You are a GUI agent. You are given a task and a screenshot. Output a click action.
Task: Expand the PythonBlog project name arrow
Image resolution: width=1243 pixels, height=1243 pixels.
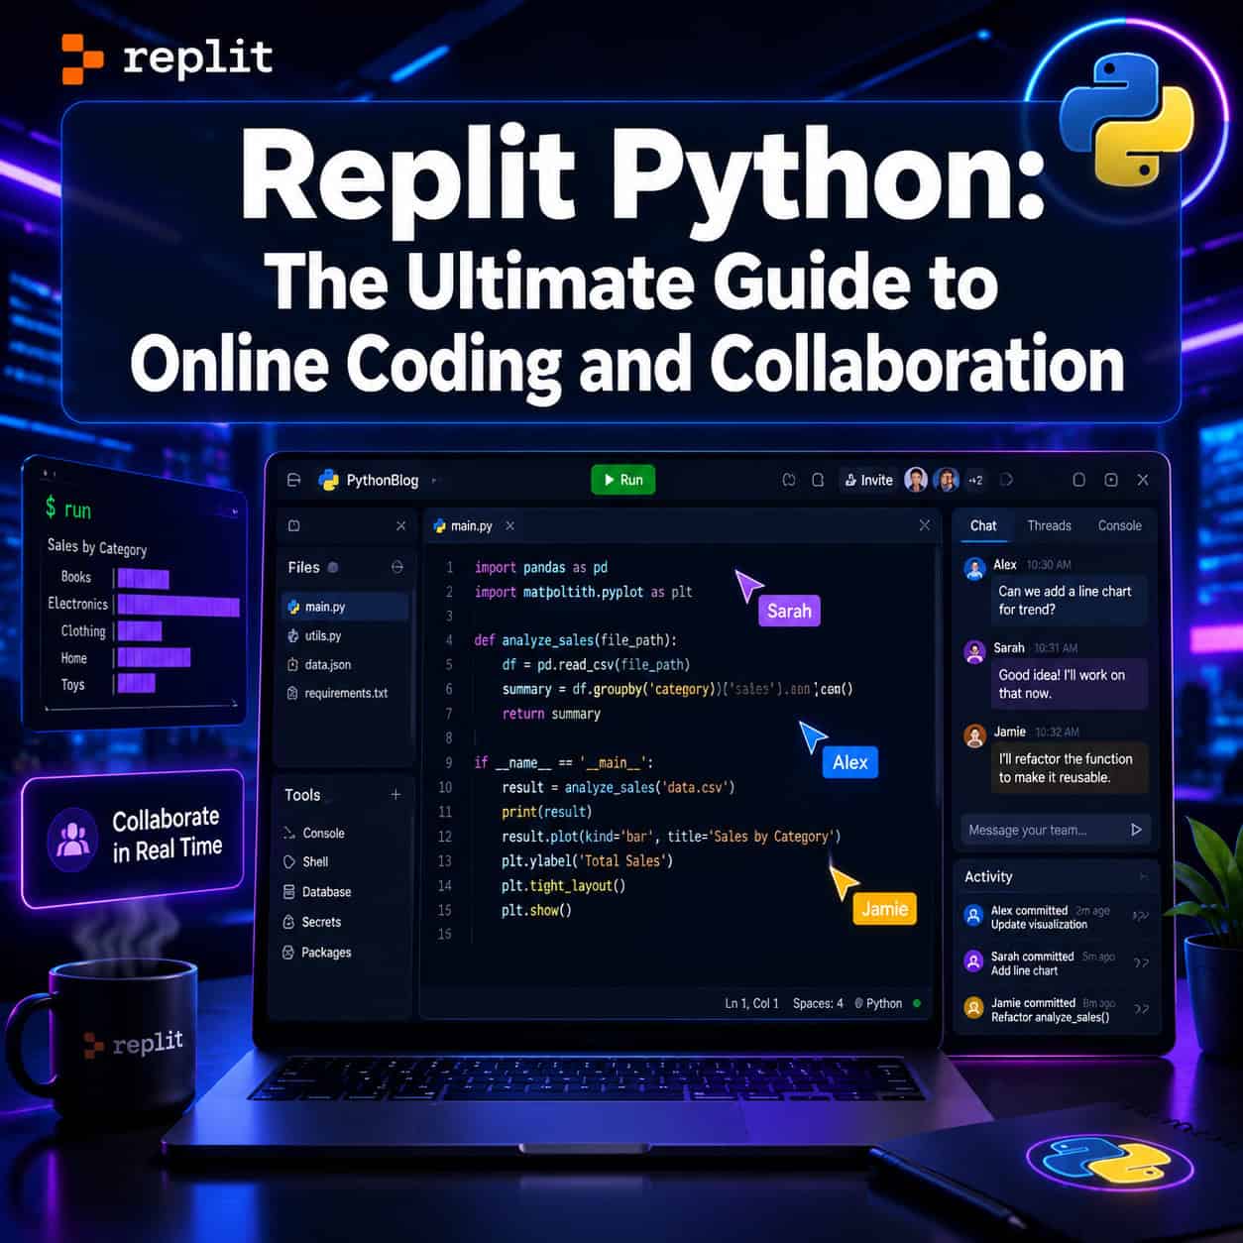tap(434, 481)
